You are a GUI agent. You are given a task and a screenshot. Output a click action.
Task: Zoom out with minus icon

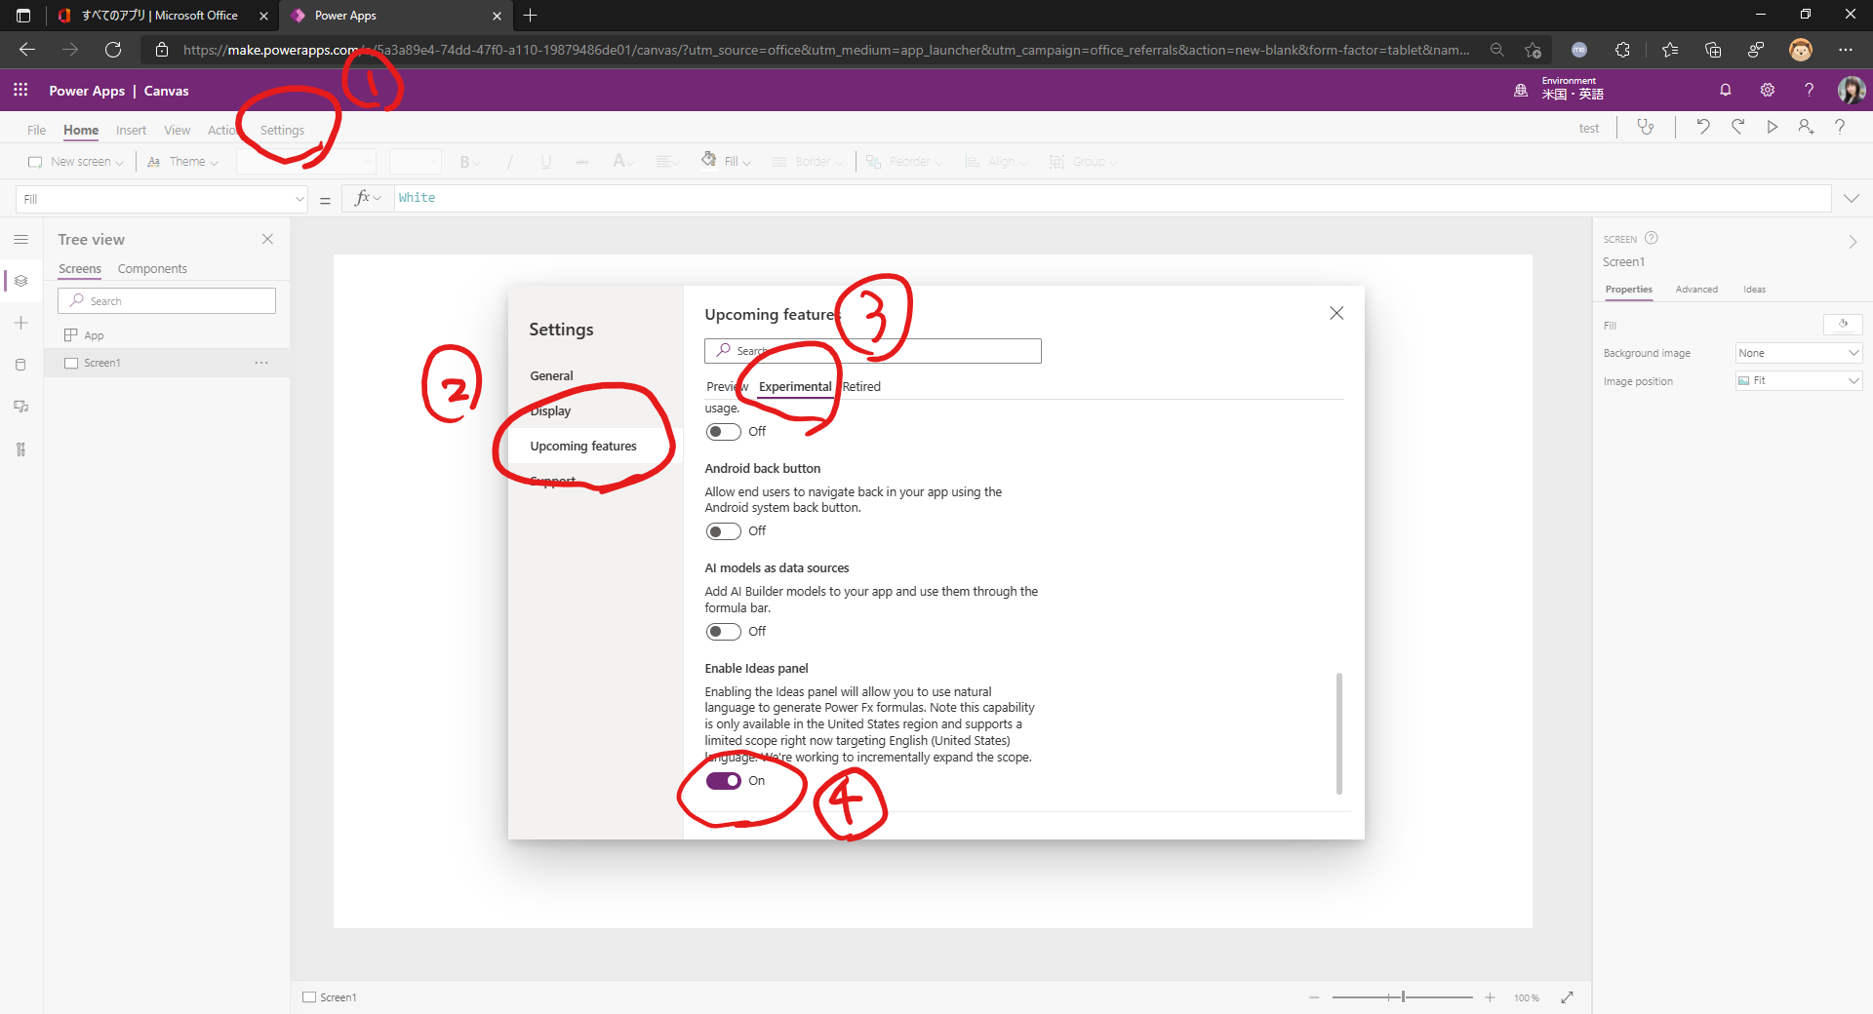tap(1314, 997)
